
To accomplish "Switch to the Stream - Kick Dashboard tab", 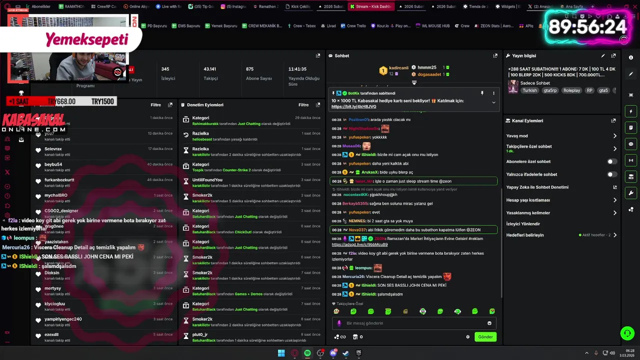I will point(370,6).
